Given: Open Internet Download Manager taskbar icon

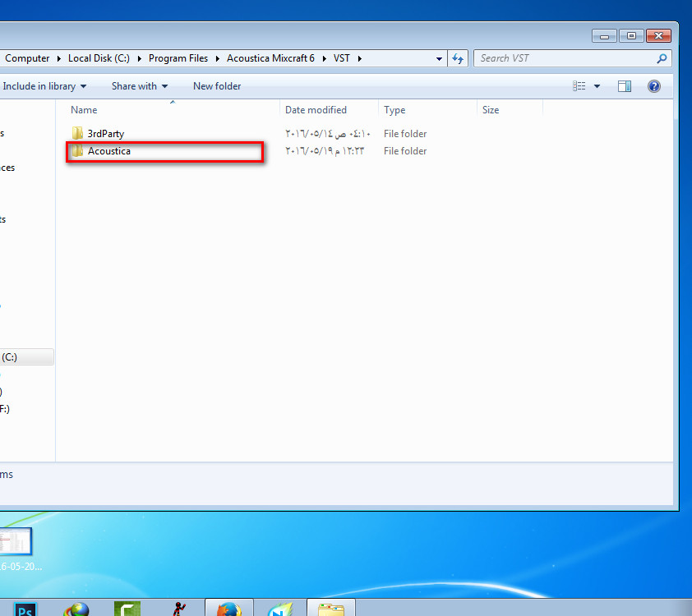Looking at the screenshot, I should pos(76,609).
